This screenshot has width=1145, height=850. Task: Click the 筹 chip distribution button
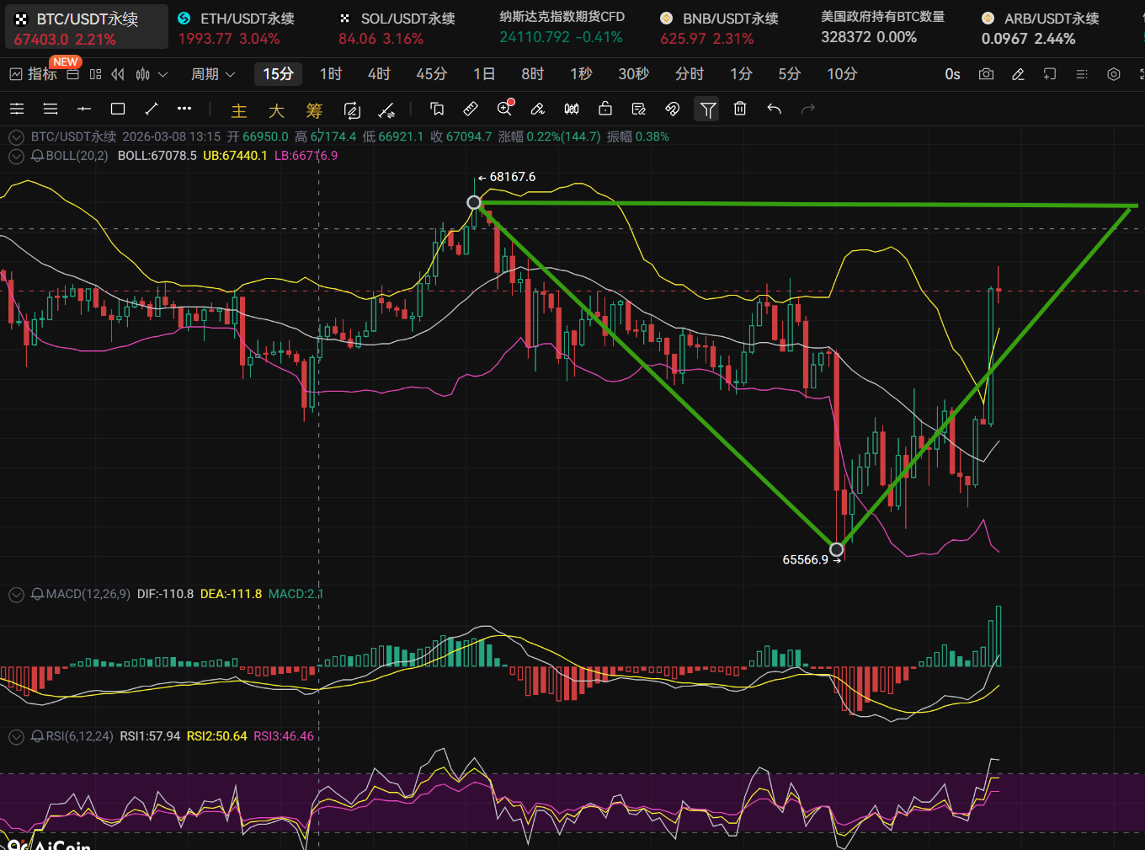(314, 110)
